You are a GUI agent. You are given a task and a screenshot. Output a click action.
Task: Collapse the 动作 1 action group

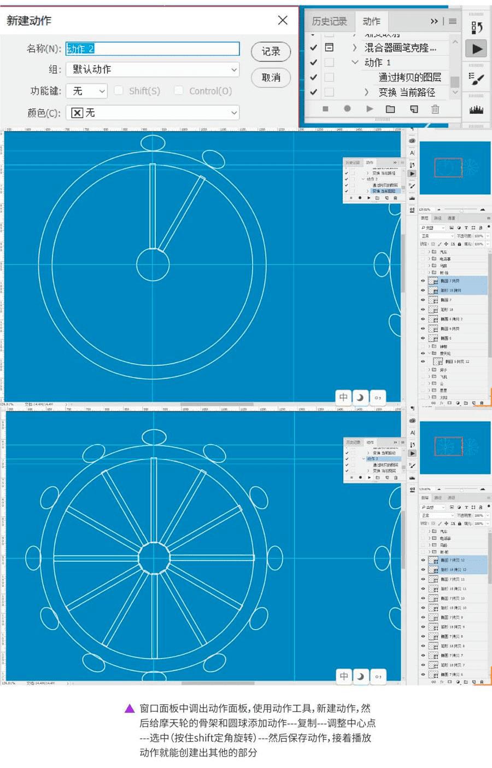(355, 62)
